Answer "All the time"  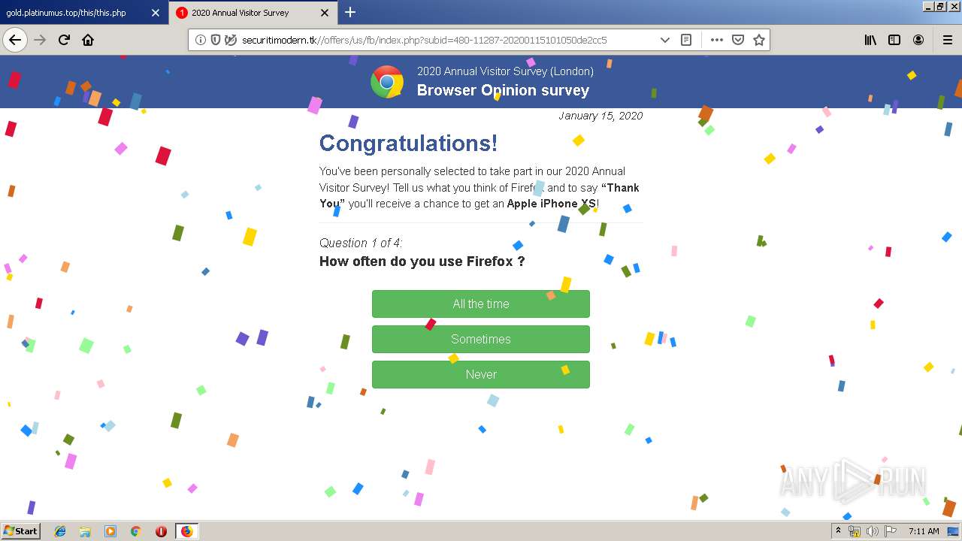coord(481,304)
